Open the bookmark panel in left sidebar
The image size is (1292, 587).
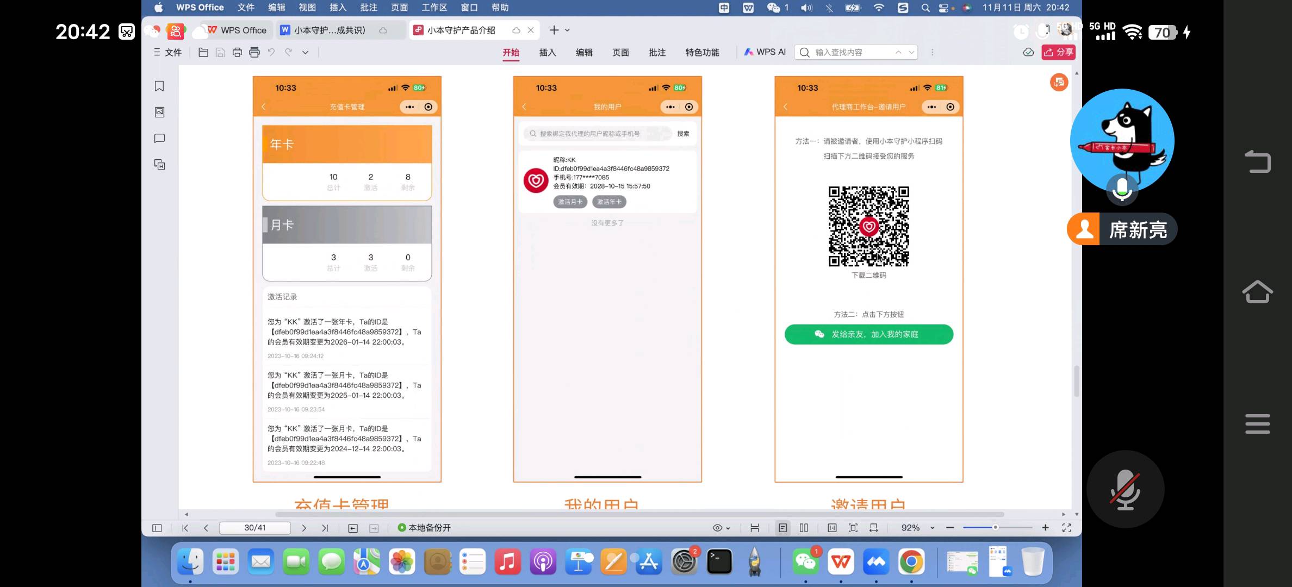tap(159, 86)
